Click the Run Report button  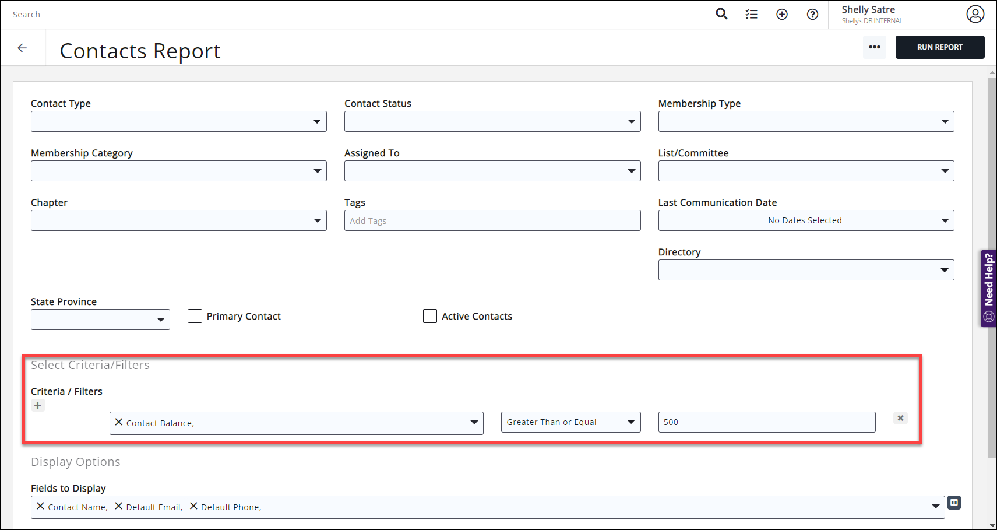point(939,47)
